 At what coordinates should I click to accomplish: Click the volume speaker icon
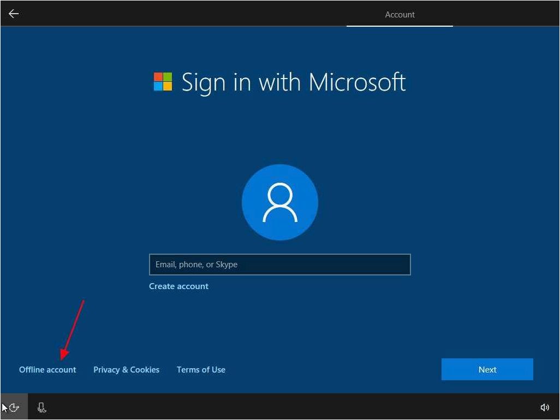click(545, 407)
